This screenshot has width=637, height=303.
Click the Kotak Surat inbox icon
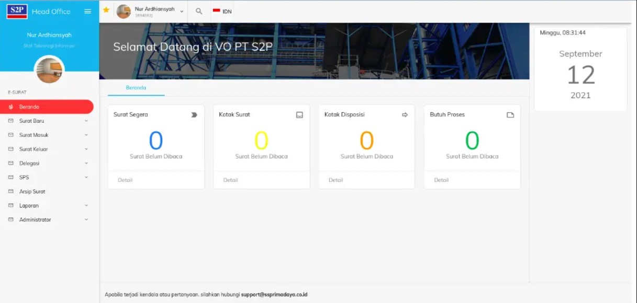[299, 115]
